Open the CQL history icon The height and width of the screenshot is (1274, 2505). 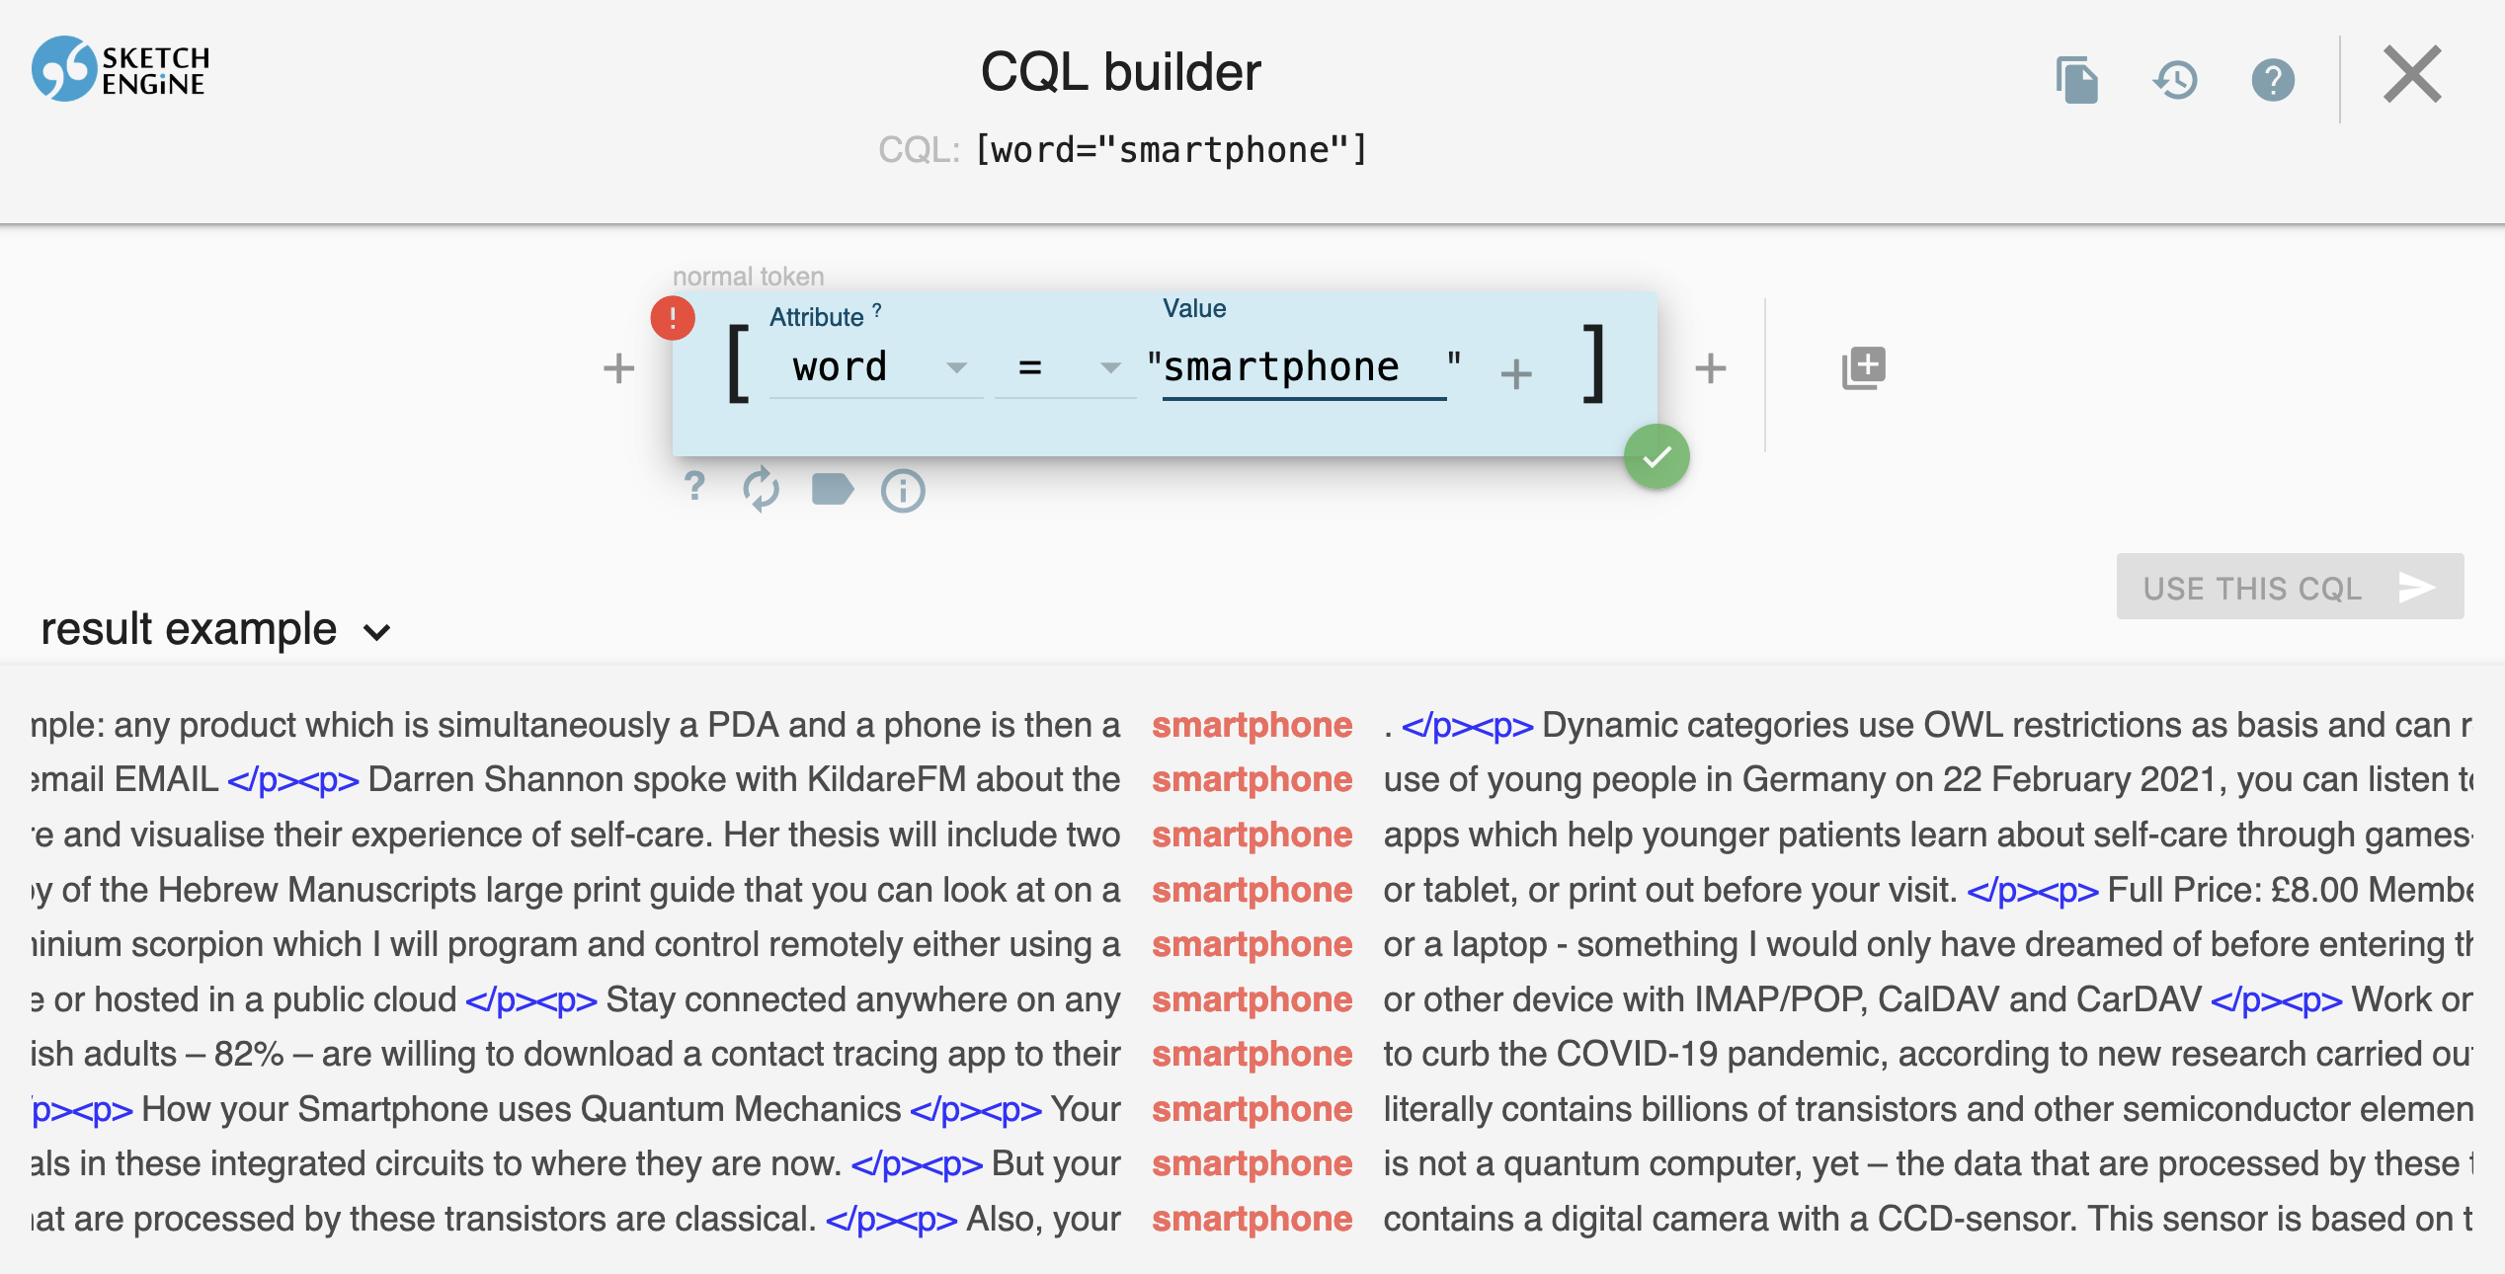pyautogui.click(x=2175, y=80)
